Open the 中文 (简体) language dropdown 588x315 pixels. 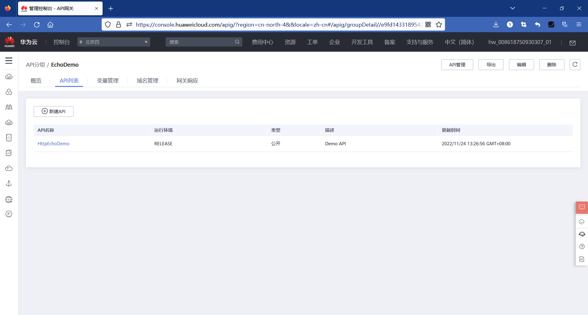459,42
